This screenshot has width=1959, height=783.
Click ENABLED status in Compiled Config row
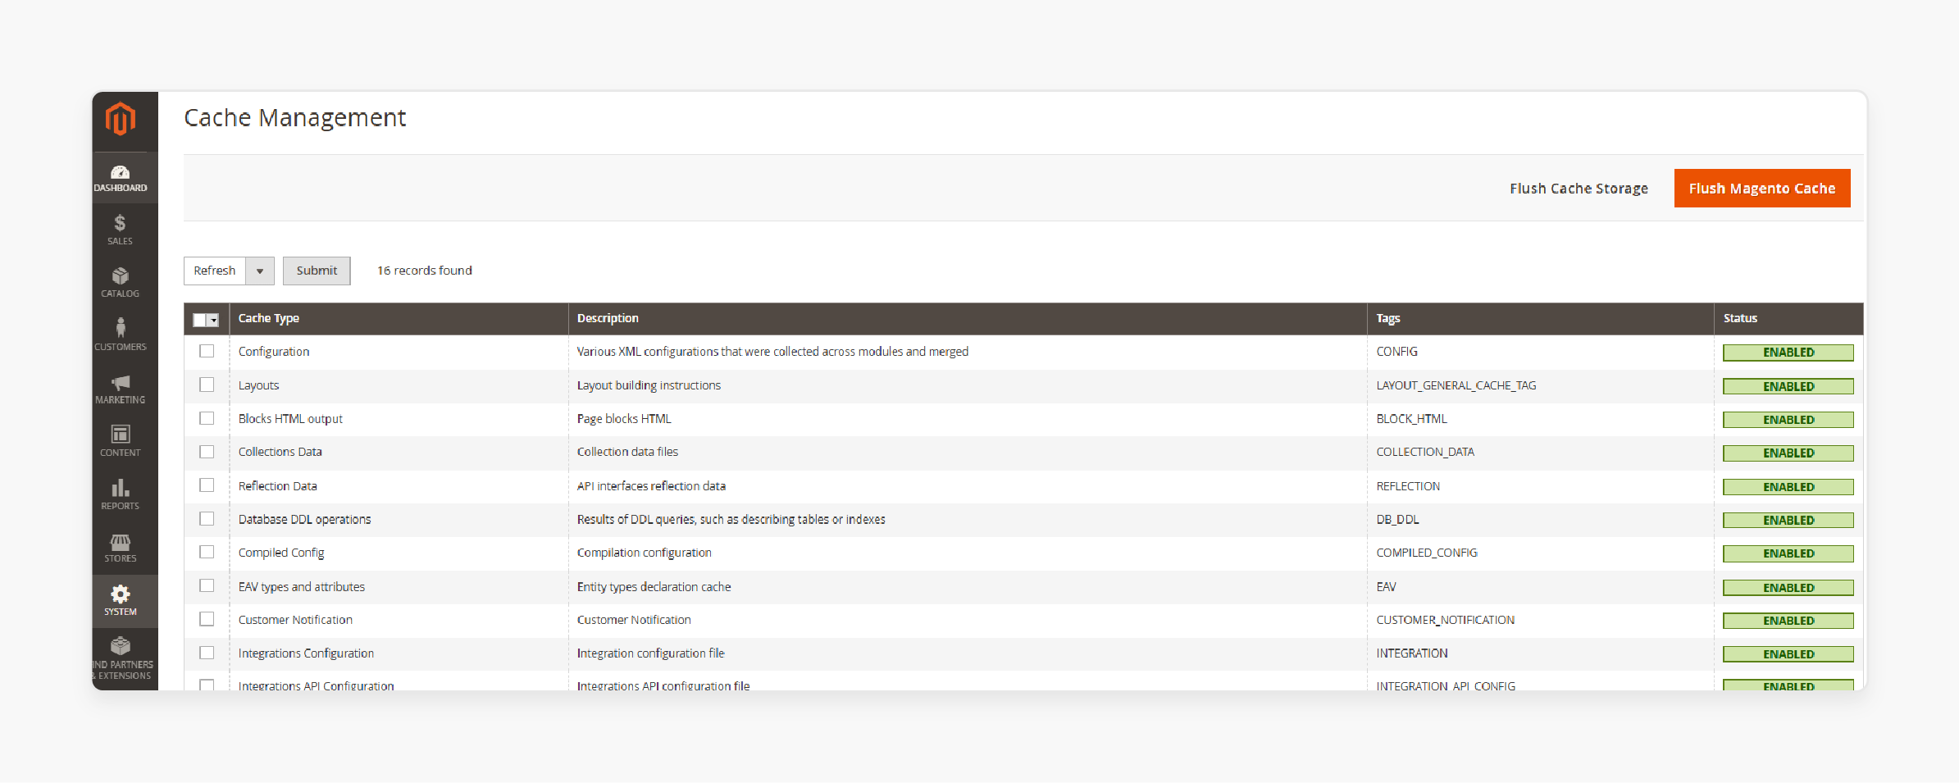point(1788,553)
